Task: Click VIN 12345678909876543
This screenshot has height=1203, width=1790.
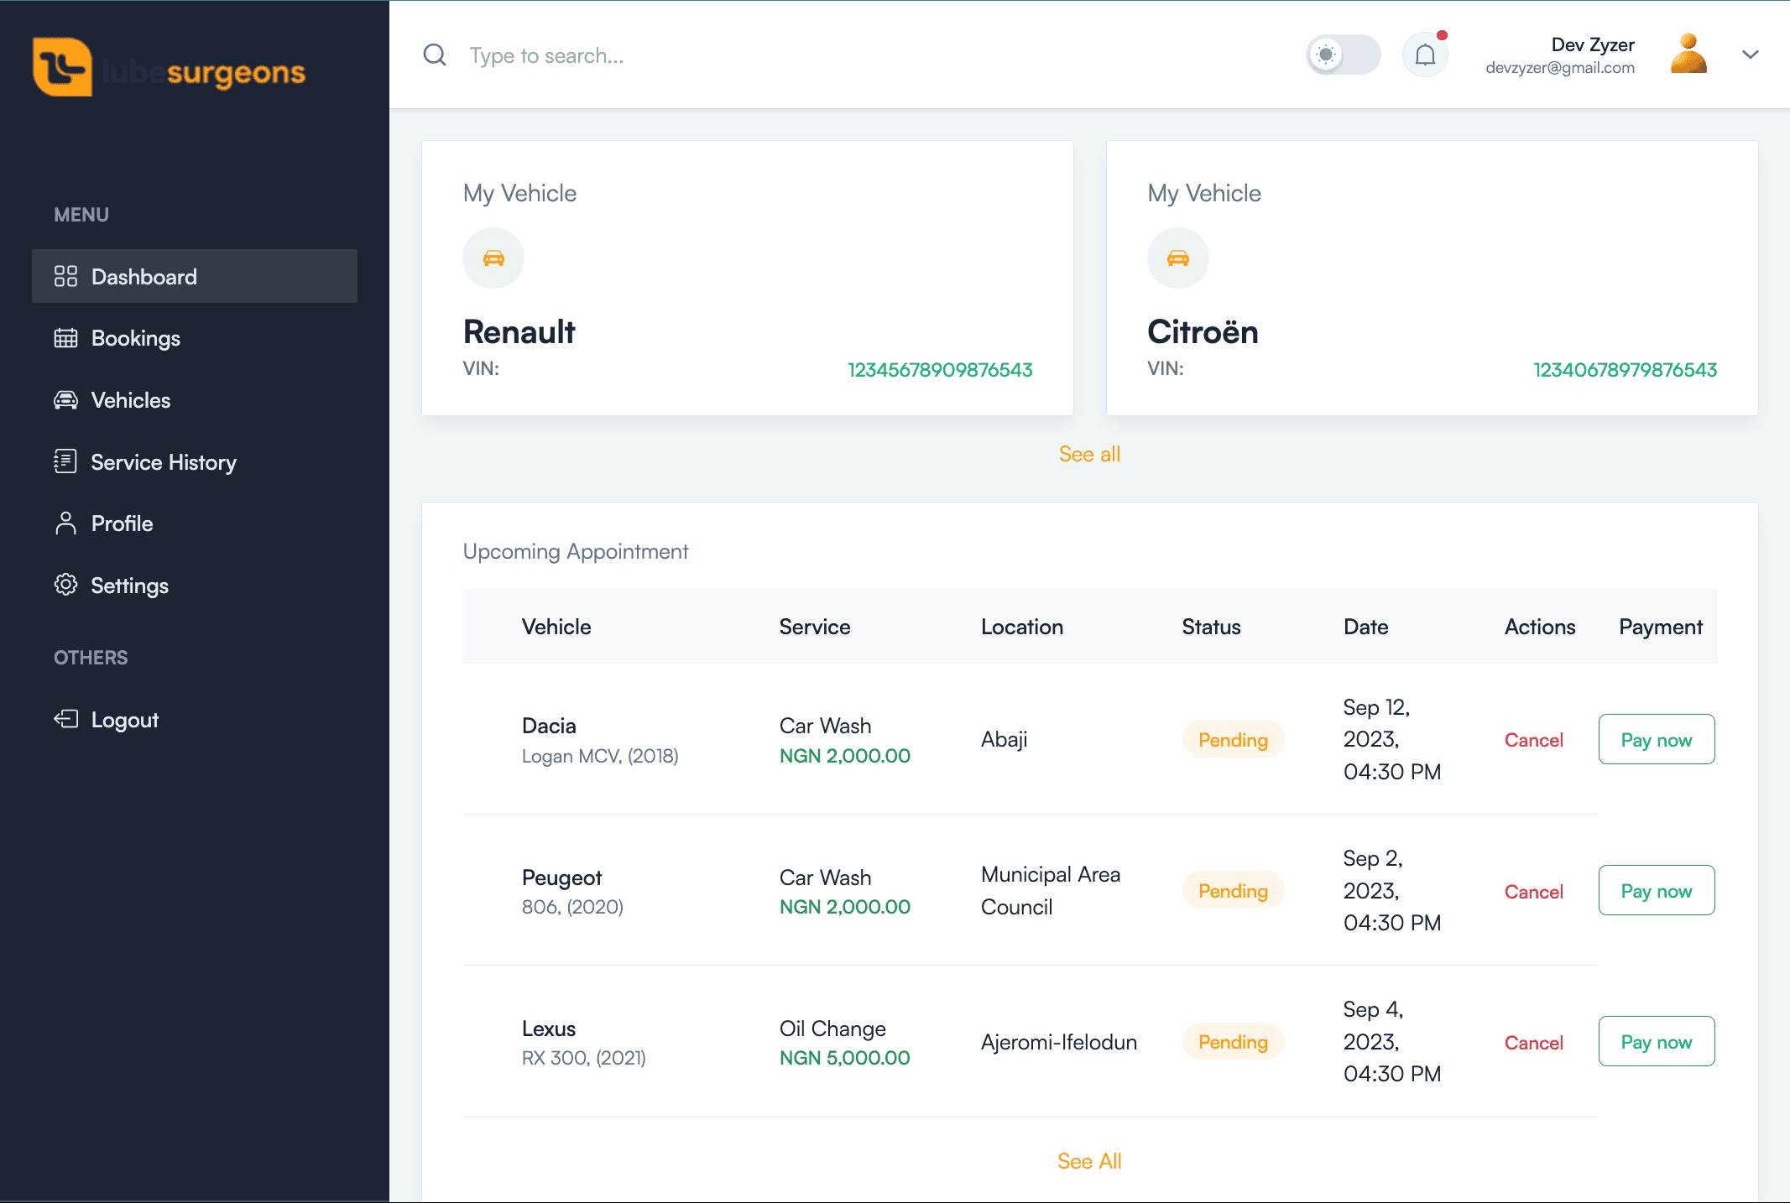Action: click(940, 370)
